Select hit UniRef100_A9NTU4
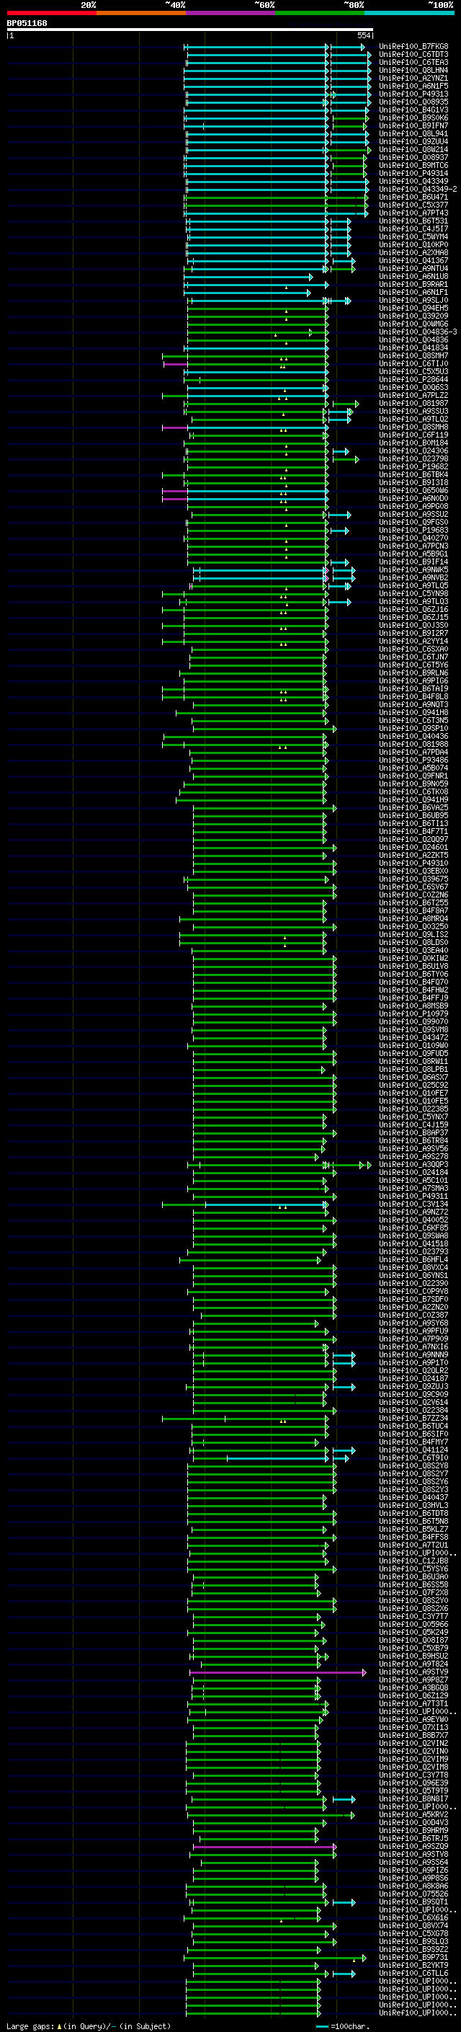 413,268
